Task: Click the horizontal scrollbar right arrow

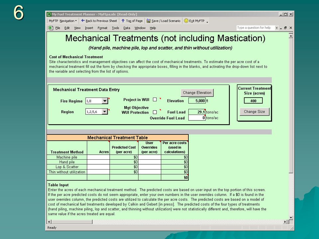Action: point(285,222)
